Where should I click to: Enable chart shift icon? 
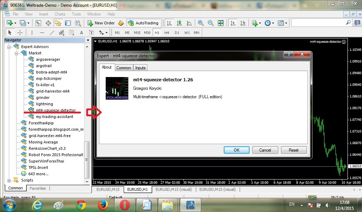(x=243, y=23)
